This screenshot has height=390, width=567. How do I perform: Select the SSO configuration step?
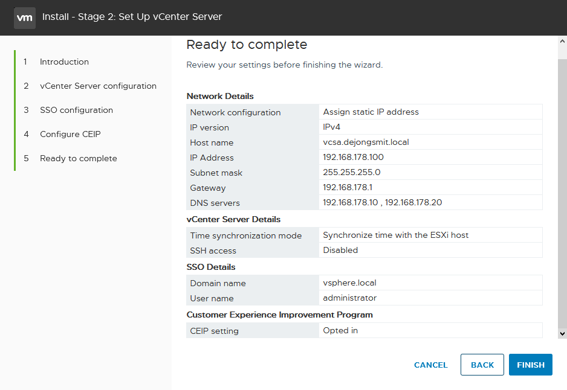click(76, 110)
